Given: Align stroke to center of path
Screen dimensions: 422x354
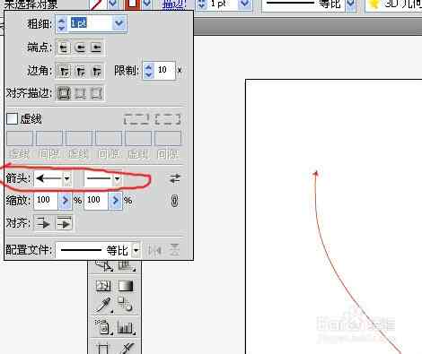Looking at the screenshot, I should click(x=64, y=93).
